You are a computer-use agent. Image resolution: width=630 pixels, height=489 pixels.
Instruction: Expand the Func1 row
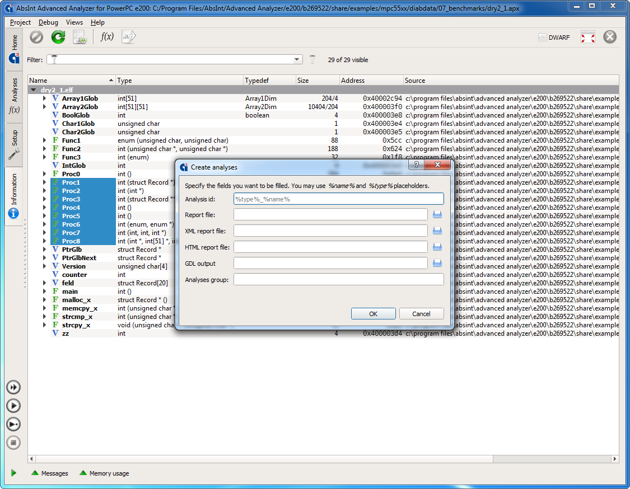coord(45,140)
